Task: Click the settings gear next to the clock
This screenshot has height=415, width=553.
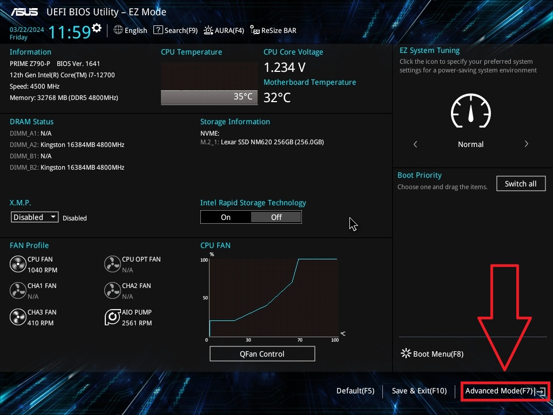Action: click(x=97, y=28)
